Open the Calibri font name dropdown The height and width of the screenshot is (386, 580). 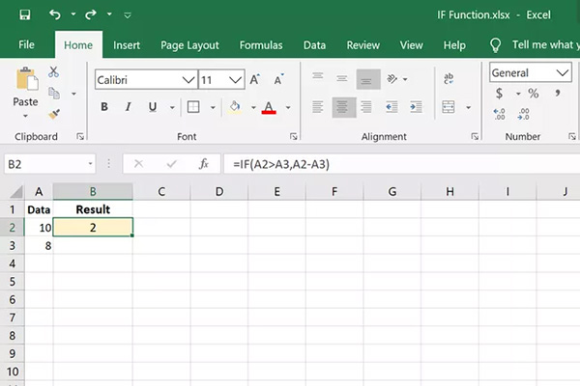[188, 80]
